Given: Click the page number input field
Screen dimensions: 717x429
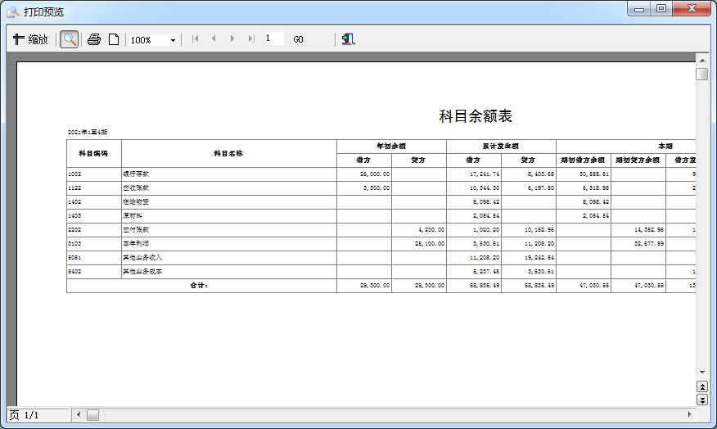Looking at the screenshot, I should pyautogui.click(x=273, y=38).
